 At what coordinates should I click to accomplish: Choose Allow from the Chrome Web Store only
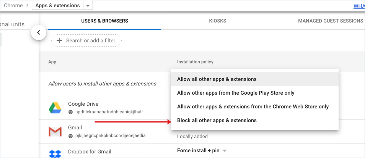(255, 106)
